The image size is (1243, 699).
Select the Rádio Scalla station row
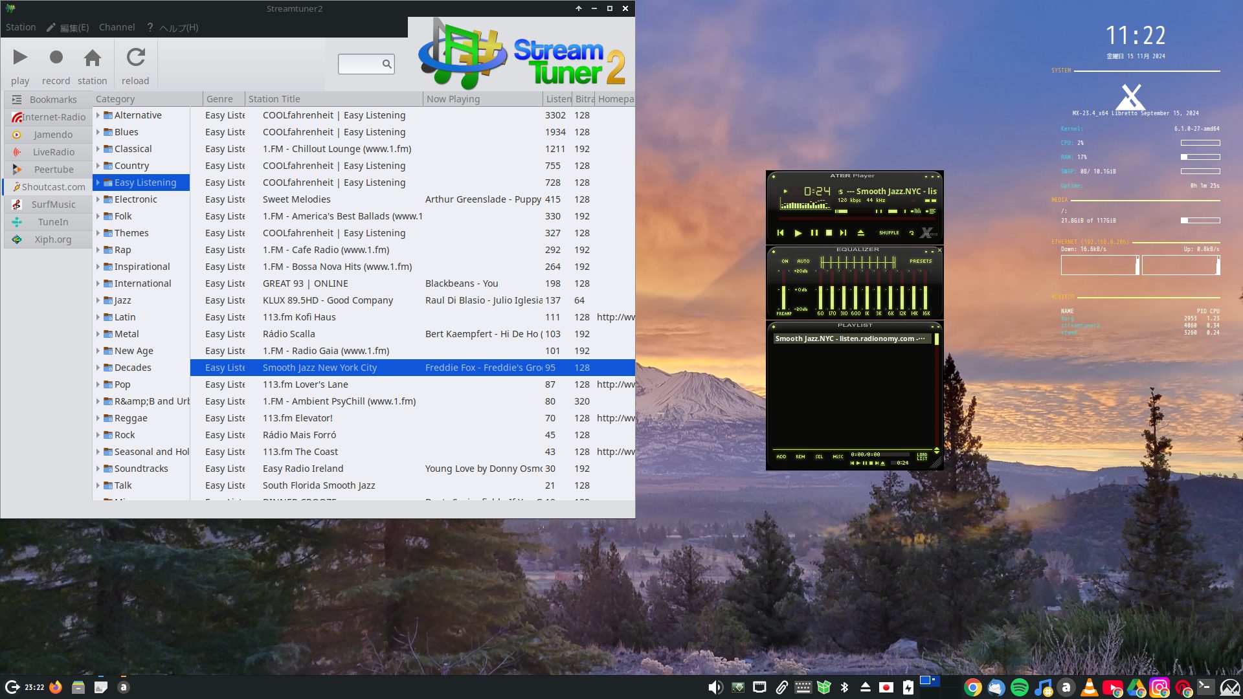click(412, 334)
